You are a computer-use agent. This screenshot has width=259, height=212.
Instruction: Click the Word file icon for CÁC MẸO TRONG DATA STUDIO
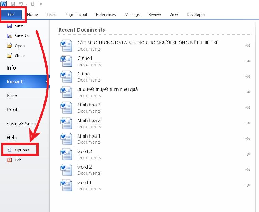tap(66, 46)
